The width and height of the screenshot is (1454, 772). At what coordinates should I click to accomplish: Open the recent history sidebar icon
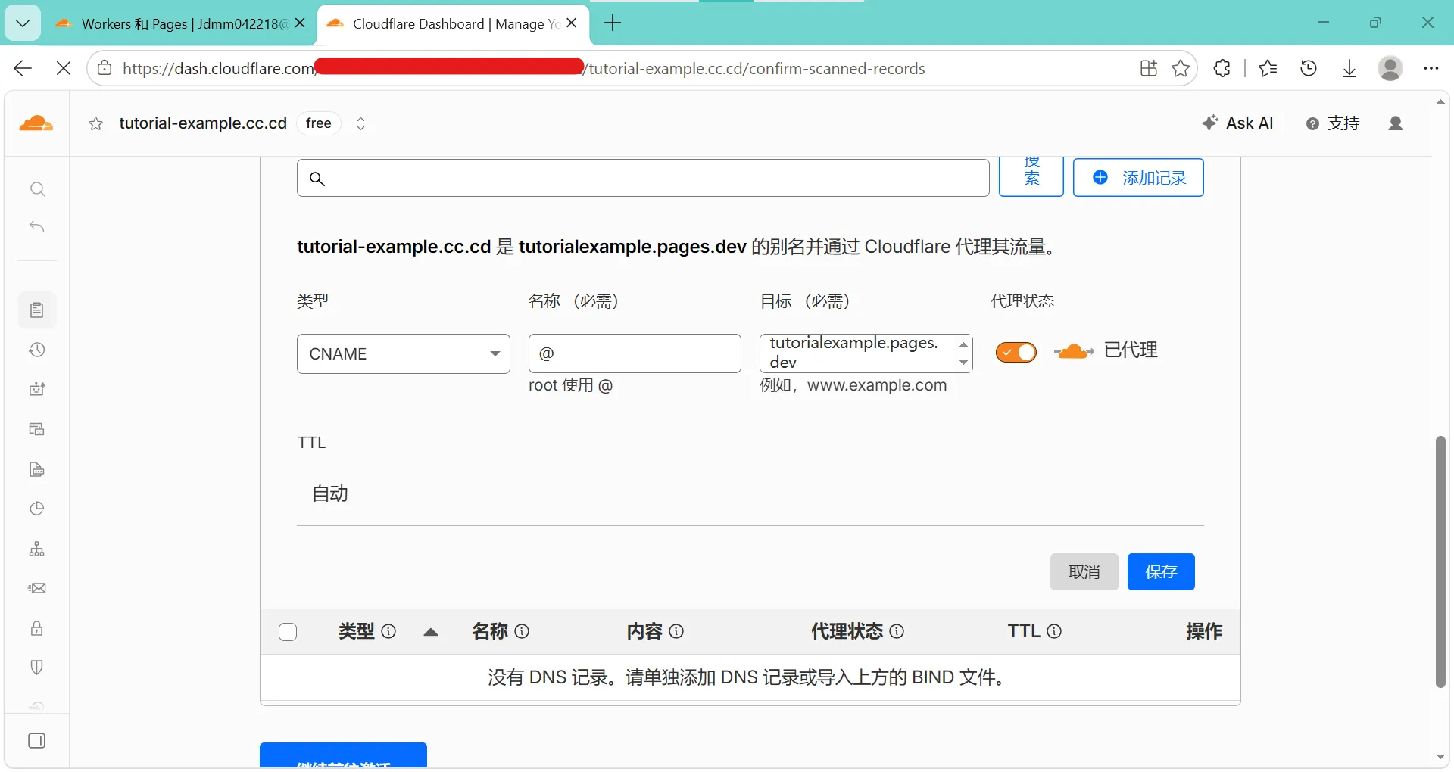(x=37, y=350)
